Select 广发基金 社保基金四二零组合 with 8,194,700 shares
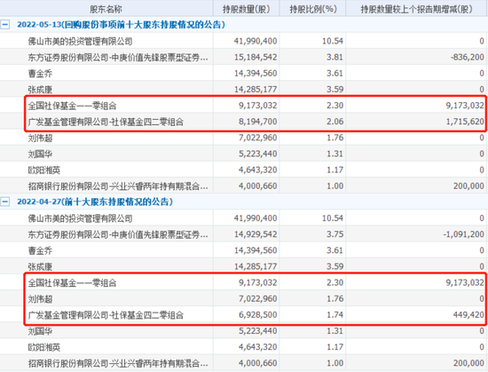This screenshot has height=372, width=488. 106,122
